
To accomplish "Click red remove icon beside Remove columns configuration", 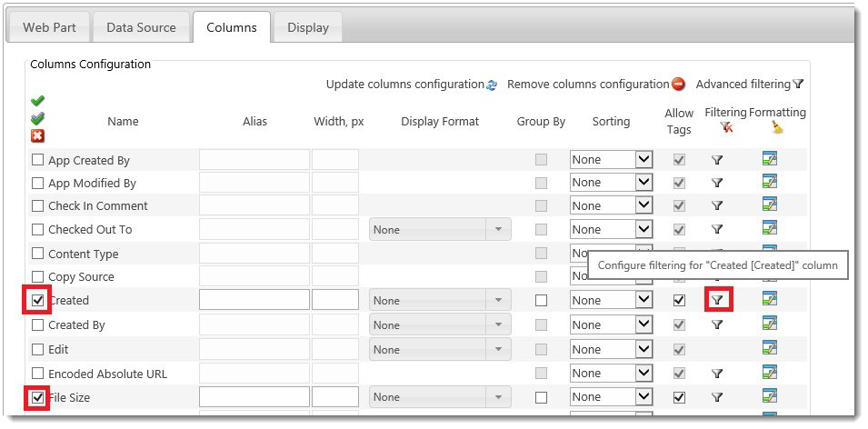I will (678, 85).
